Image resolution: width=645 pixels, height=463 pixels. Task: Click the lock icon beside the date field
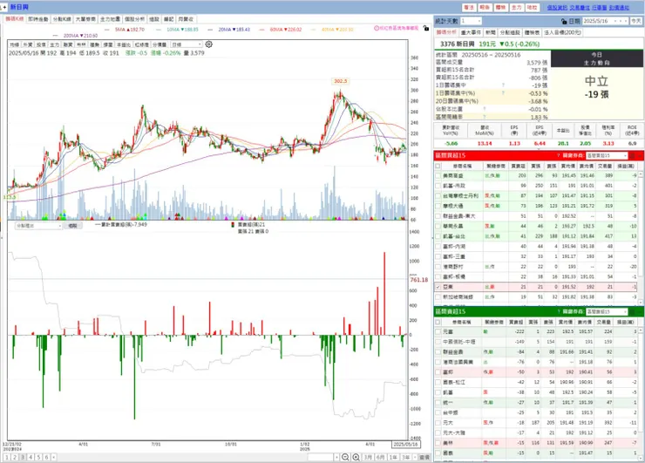564,21
